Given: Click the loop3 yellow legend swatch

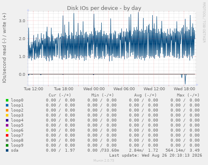Looking at the screenshot, I should 7,115.
